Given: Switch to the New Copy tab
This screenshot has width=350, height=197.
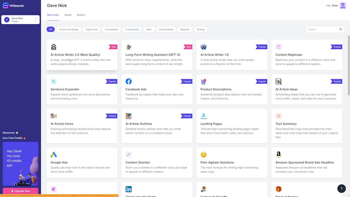Looking at the screenshot, I should (x=53, y=15).
